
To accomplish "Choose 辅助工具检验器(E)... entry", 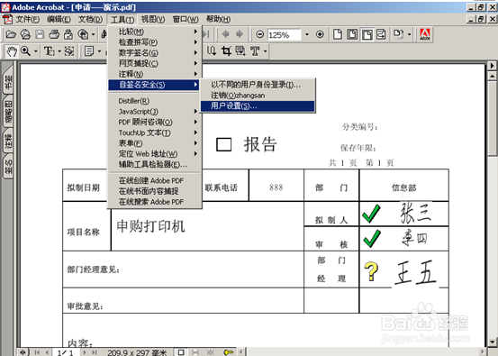I will click(155, 165).
